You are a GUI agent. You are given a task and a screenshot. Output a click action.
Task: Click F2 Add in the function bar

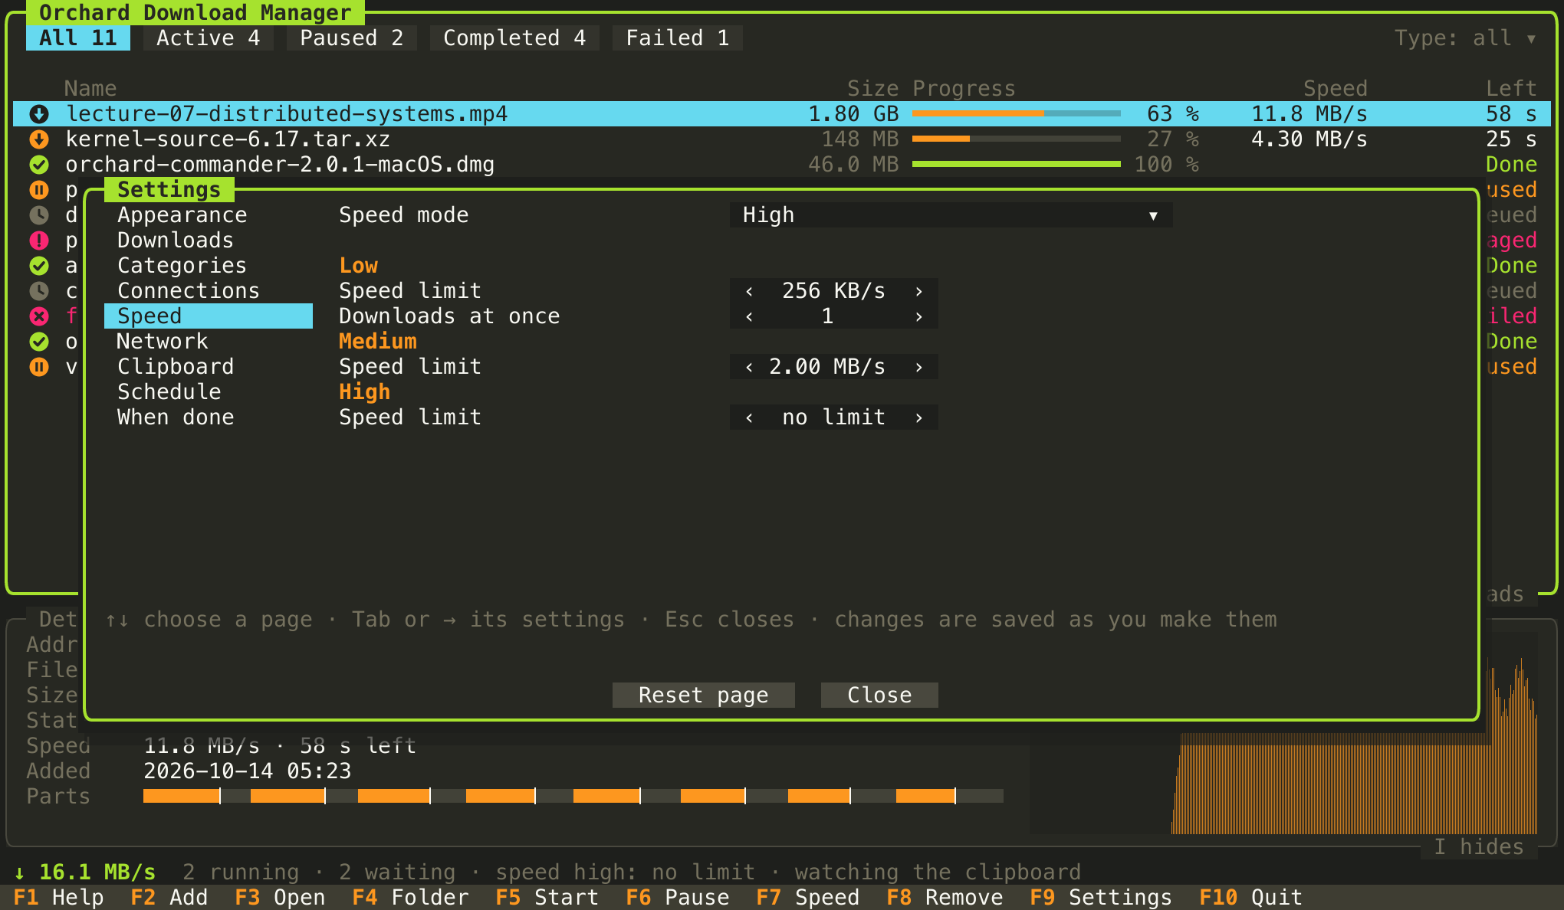pos(169,898)
